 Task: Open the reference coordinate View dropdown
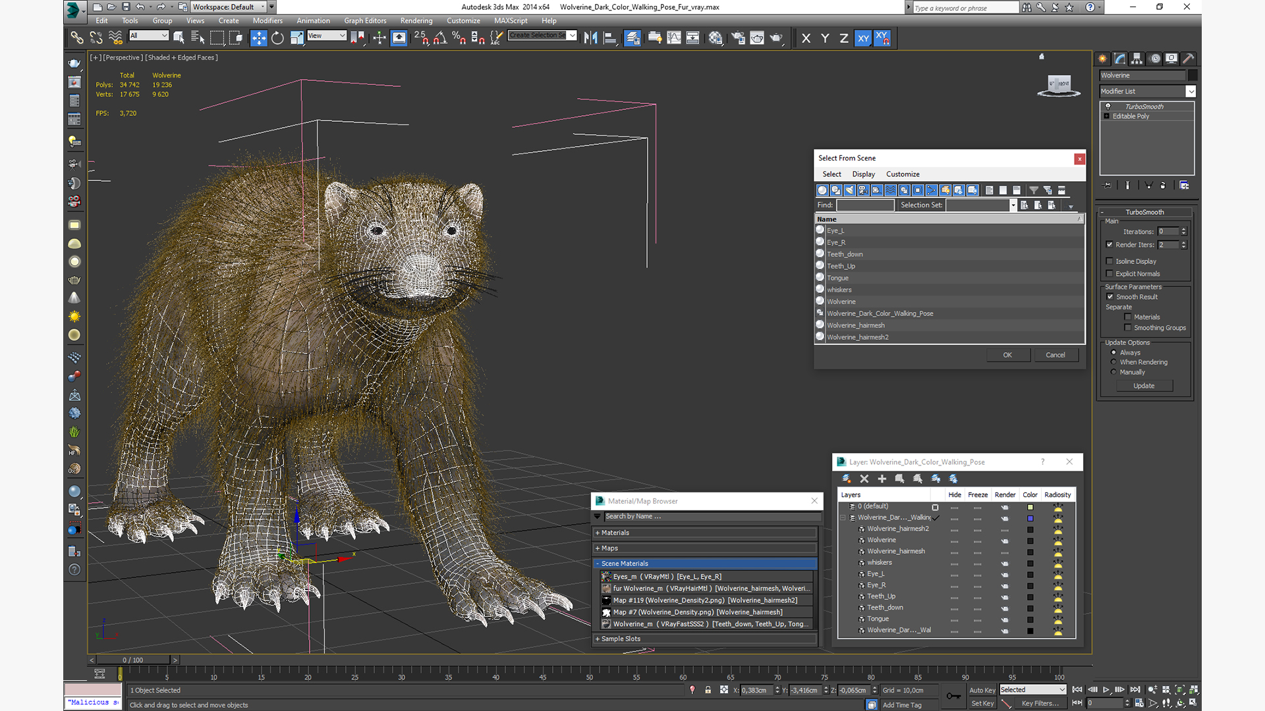(326, 36)
